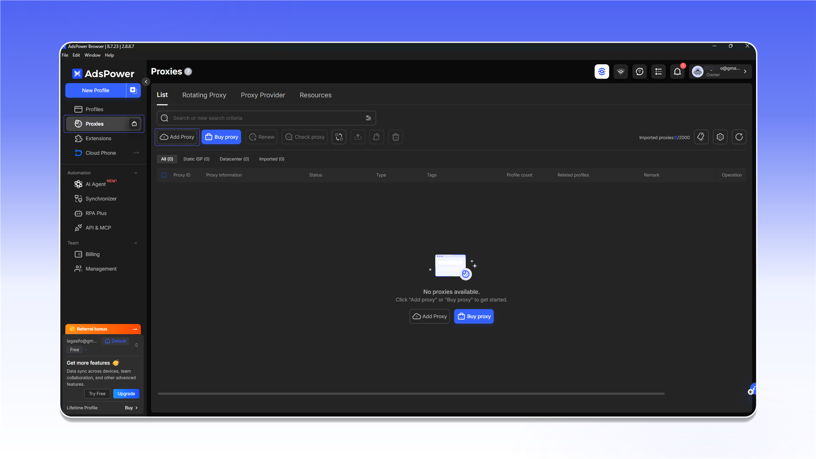Open the Window menu
The width and height of the screenshot is (816, 459).
click(x=92, y=55)
